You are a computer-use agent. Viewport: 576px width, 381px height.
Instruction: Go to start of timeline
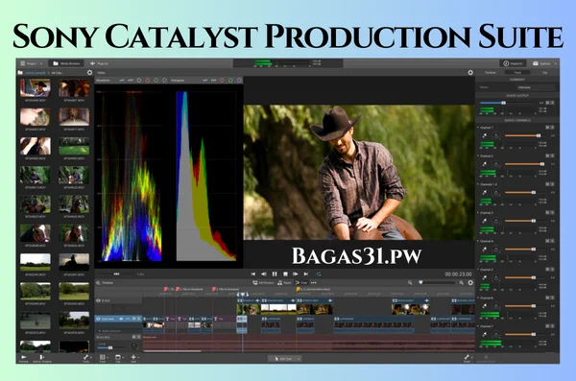tap(253, 274)
